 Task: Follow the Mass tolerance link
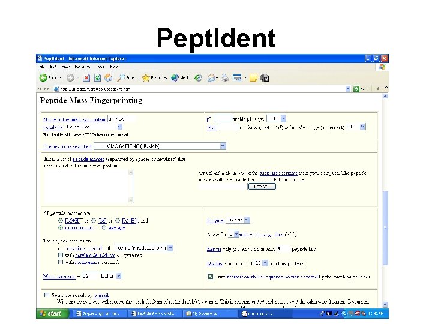(x=59, y=277)
